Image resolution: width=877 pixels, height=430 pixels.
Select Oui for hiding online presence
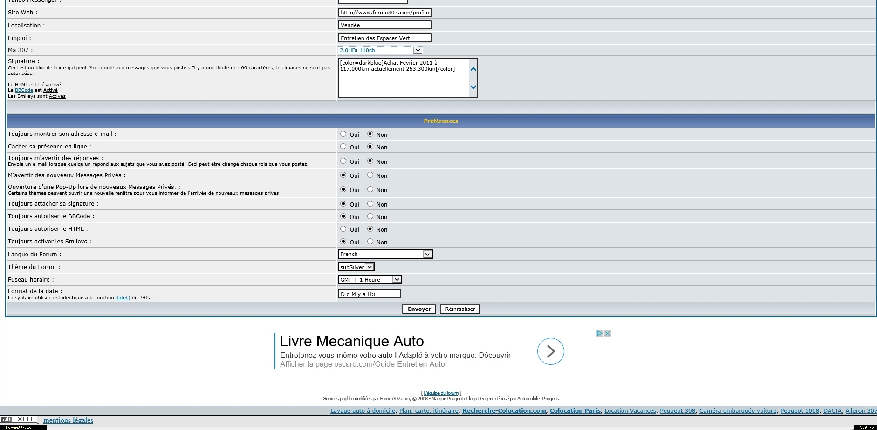click(x=343, y=147)
